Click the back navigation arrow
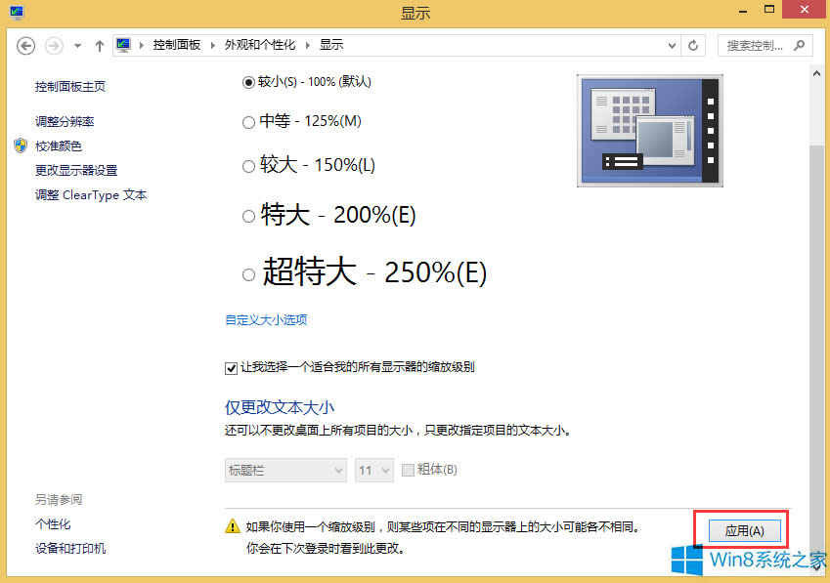The image size is (830, 583). 25,45
